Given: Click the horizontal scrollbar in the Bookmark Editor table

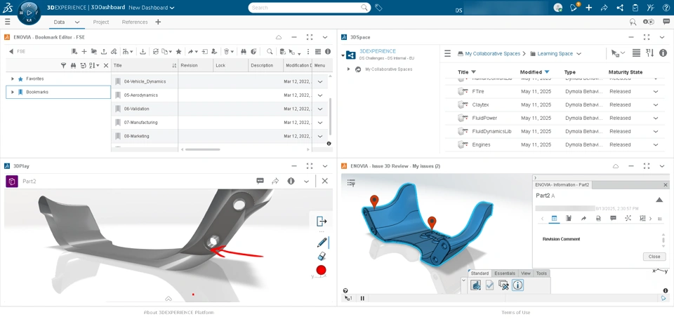Looking at the screenshot, I should pyautogui.click(x=202, y=149).
